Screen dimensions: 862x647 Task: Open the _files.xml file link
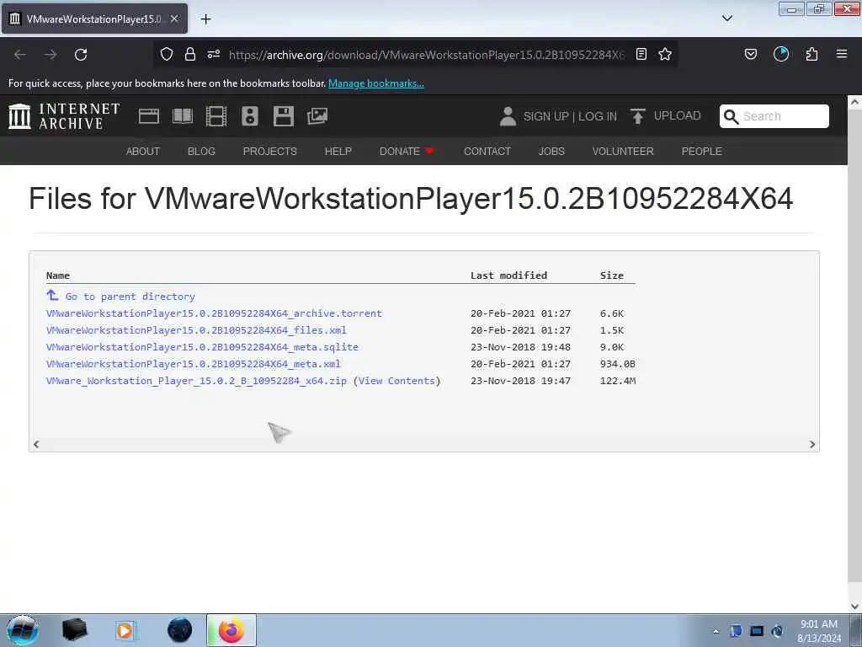coord(196,330)
